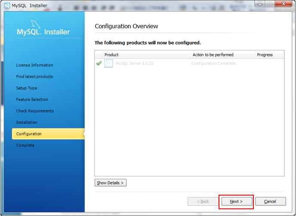The height and width of the screenshot is (217, 296).
Task: Select the MySQL Server product icon in the list
Action: click(108, 63)
